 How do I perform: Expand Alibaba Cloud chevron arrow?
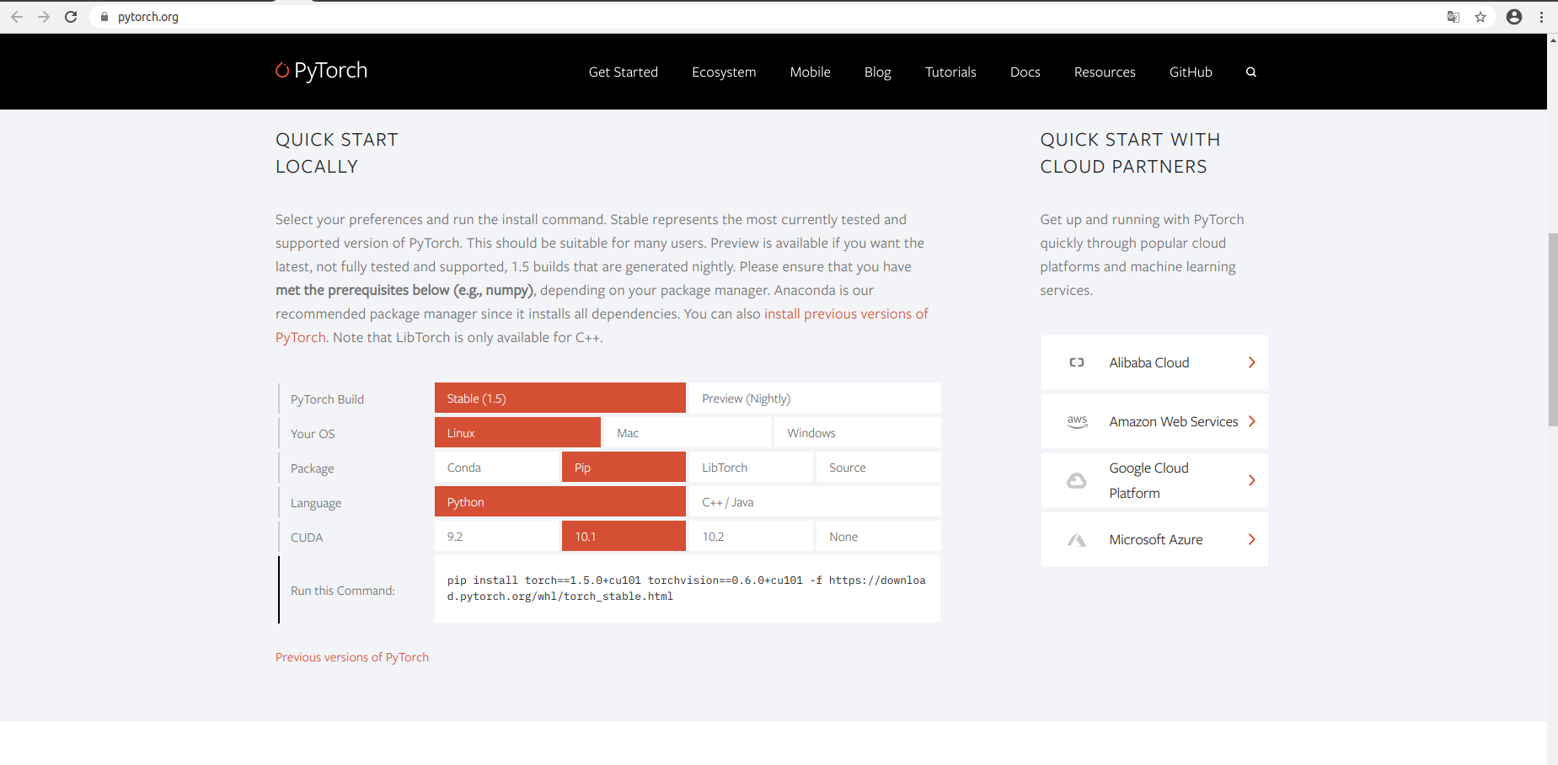pos(1251,362)
